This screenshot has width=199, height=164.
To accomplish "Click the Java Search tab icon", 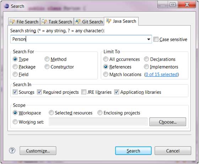I will point(109,21).
